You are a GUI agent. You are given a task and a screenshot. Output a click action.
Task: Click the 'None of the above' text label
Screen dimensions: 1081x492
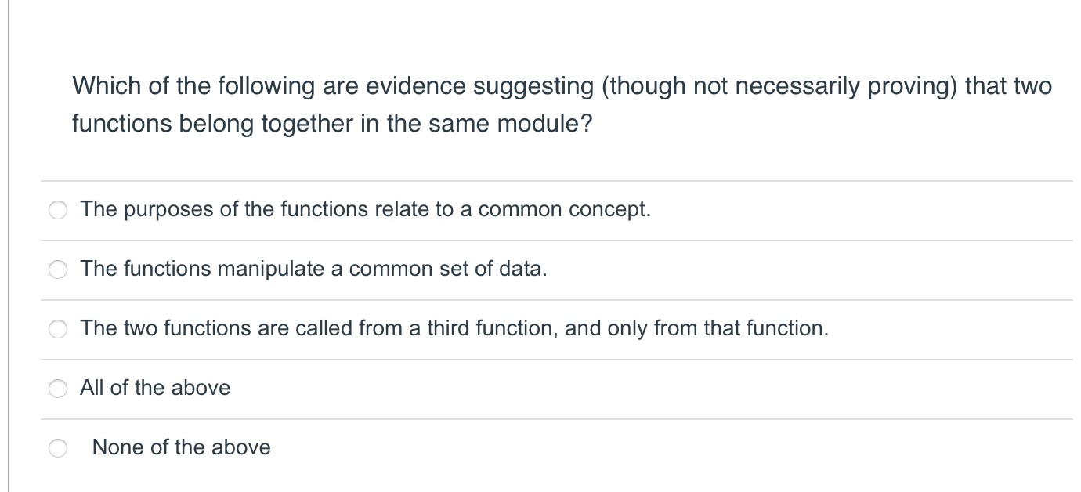181,447
